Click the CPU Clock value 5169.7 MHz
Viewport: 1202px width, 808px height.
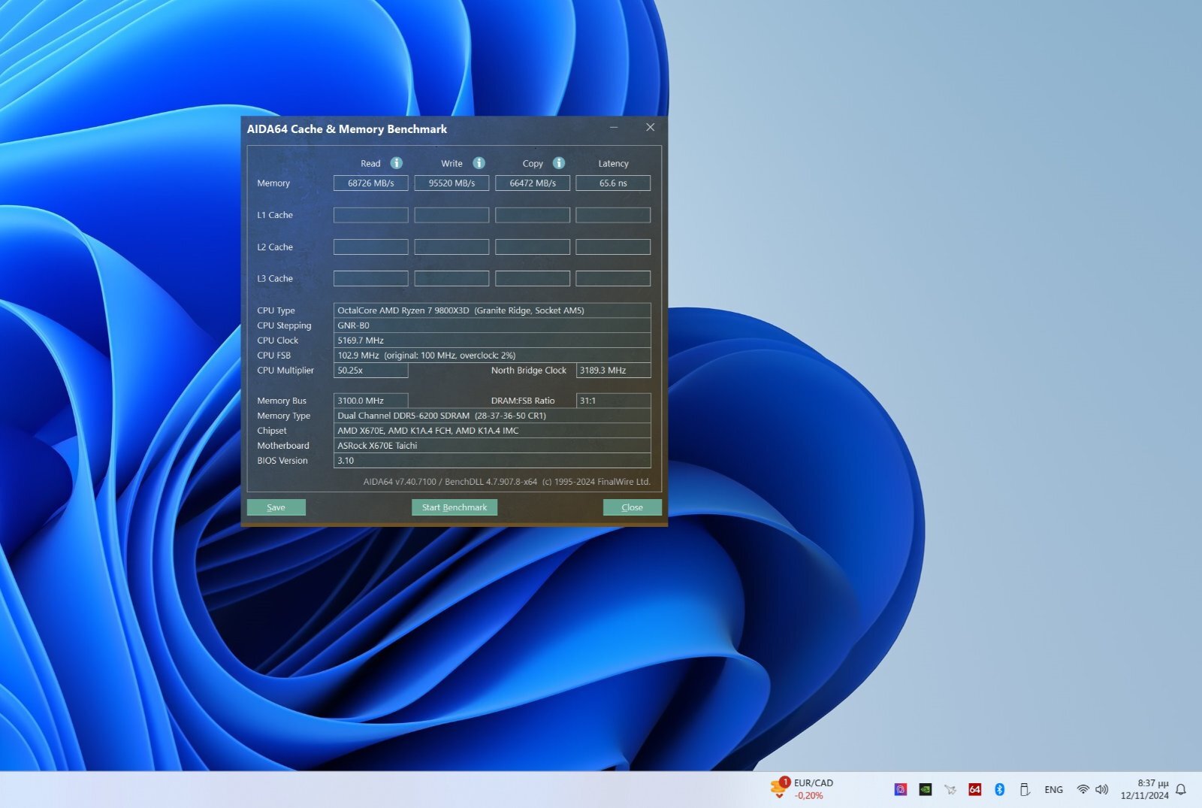492,340
